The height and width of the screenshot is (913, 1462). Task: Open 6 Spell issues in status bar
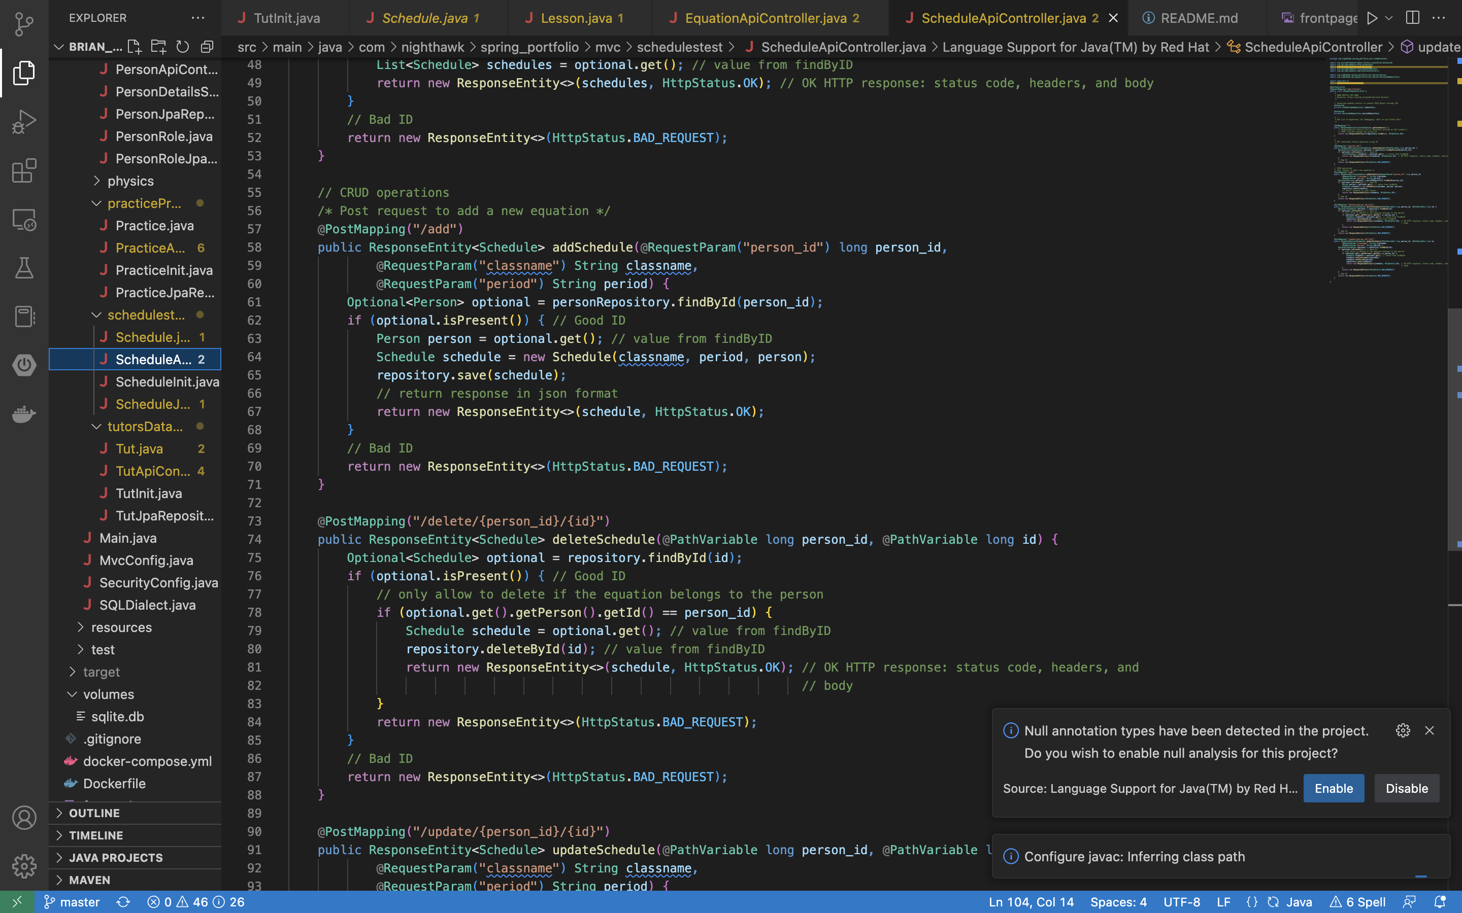[x=1357, y=901]
